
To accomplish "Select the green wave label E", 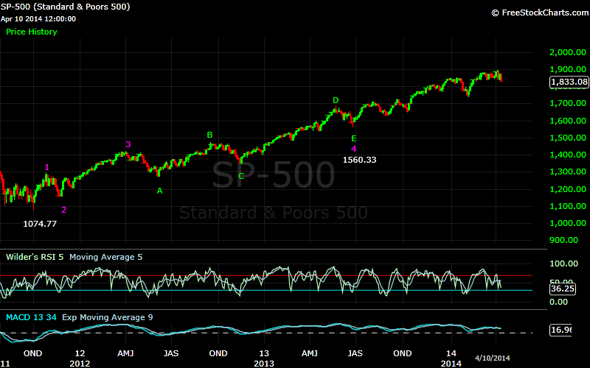I will click(354, 138).
